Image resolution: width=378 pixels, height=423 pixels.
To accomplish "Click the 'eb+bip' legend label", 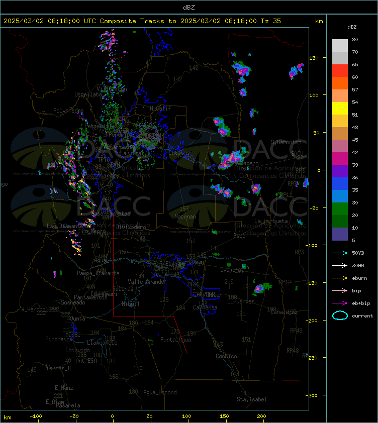I will (361, 303).
